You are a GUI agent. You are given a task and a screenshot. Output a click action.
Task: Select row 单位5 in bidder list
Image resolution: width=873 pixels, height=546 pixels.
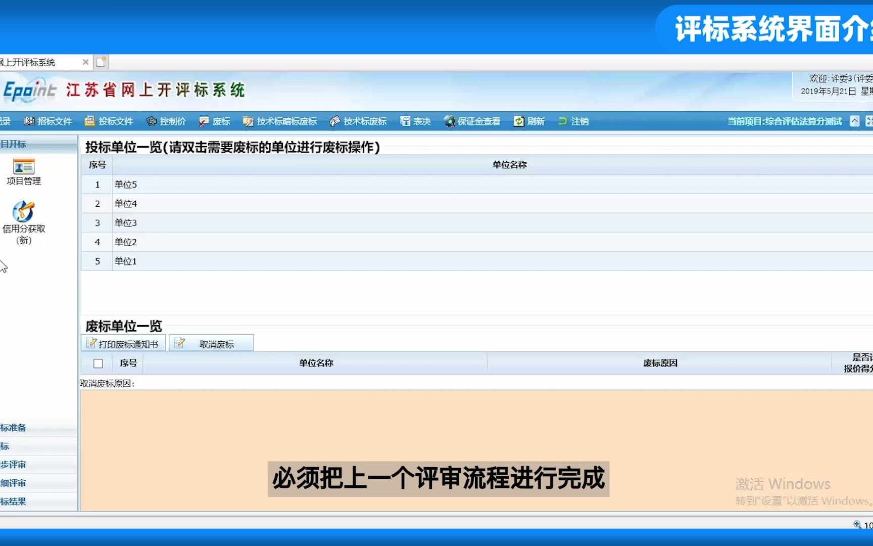coord(477,185)
